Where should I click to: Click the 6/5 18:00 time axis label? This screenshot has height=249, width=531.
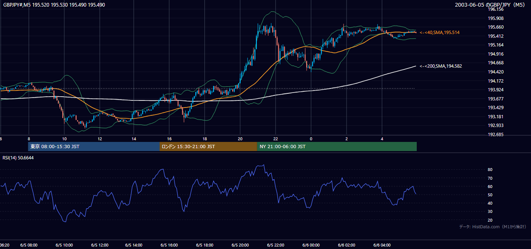tap(205, 245)
